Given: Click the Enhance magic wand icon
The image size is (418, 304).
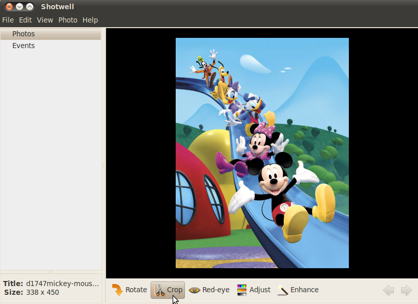Looking at the screenshot, I should click(283, 290).
